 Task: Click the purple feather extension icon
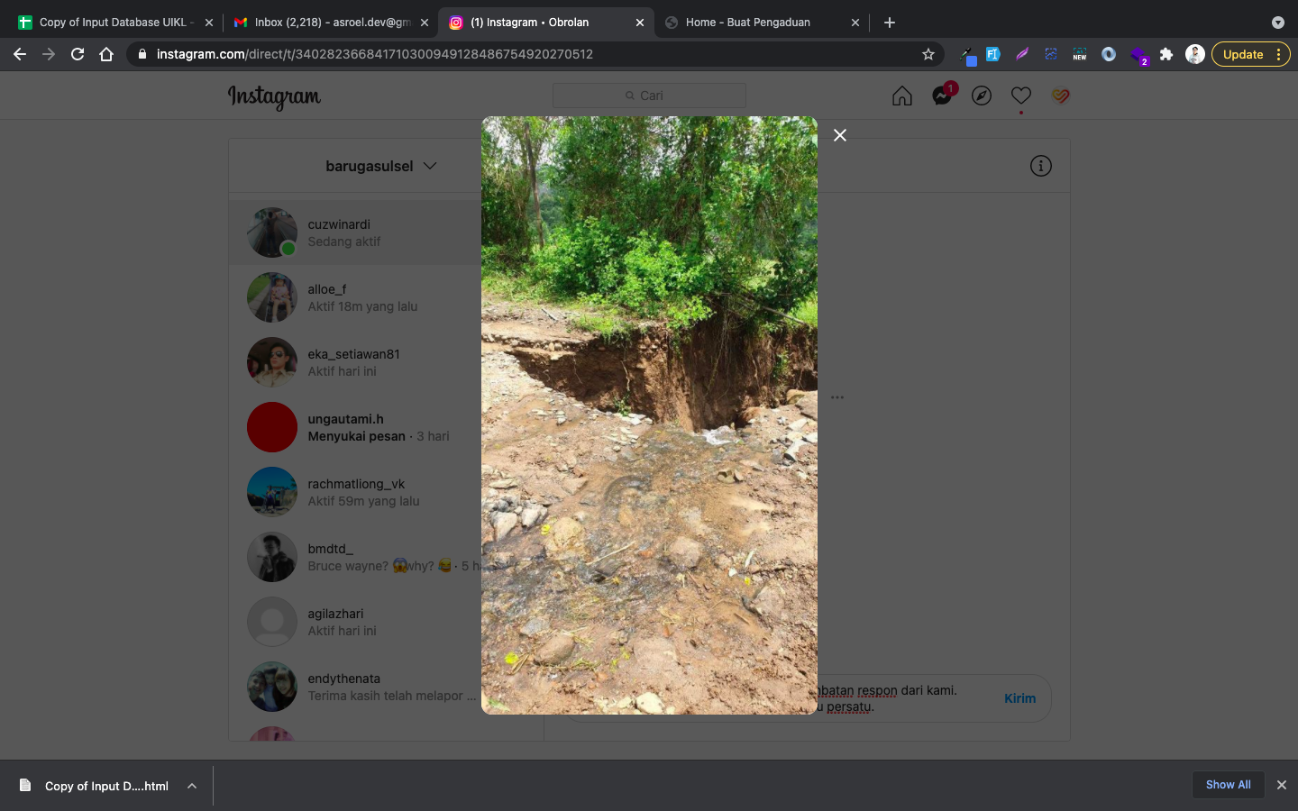[1022, 54]
